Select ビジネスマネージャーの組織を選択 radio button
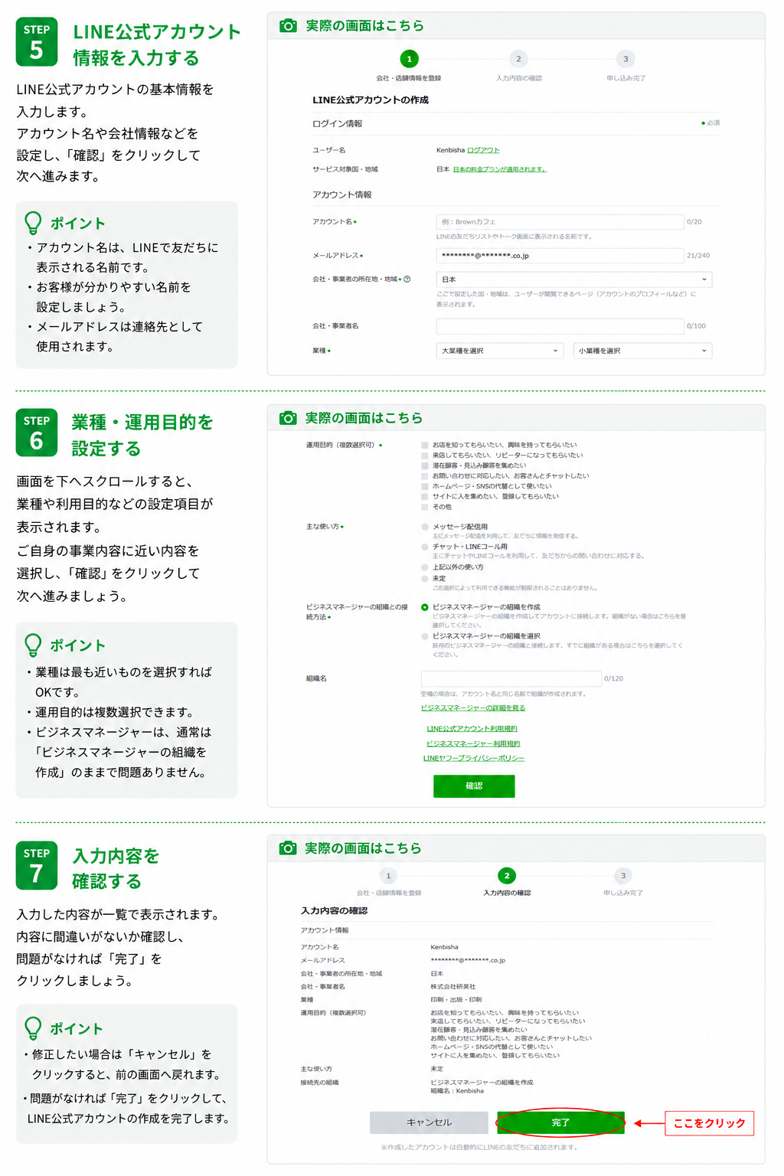 [425, 636]
